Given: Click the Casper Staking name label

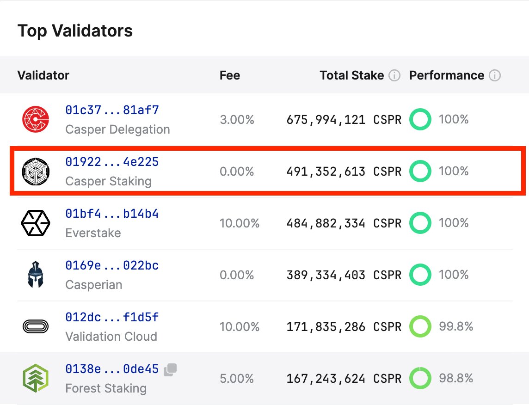Looking at the screenshot, I should coord(108,181).
